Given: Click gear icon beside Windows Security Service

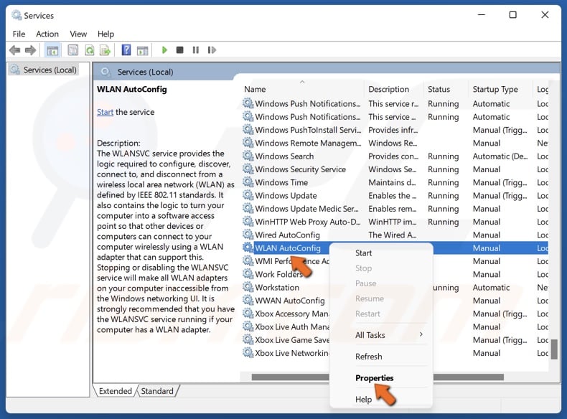Looking at the screenshot, I should pyautogui.click(x=248, y=169).
